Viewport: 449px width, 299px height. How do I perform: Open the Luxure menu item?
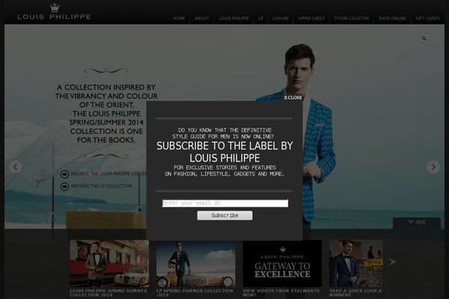pyautogui.click(x=281, y=18)
